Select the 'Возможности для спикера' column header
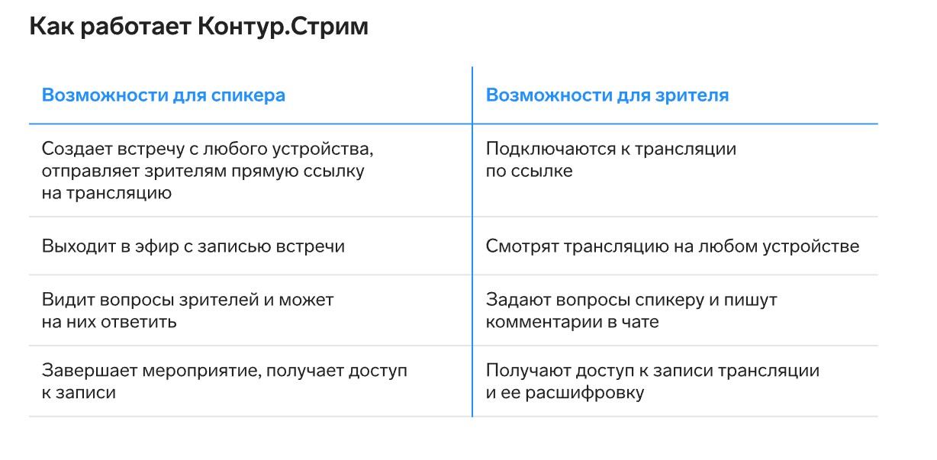The height and width of the screenshot is (460, 937). click(x=163, y=95)
